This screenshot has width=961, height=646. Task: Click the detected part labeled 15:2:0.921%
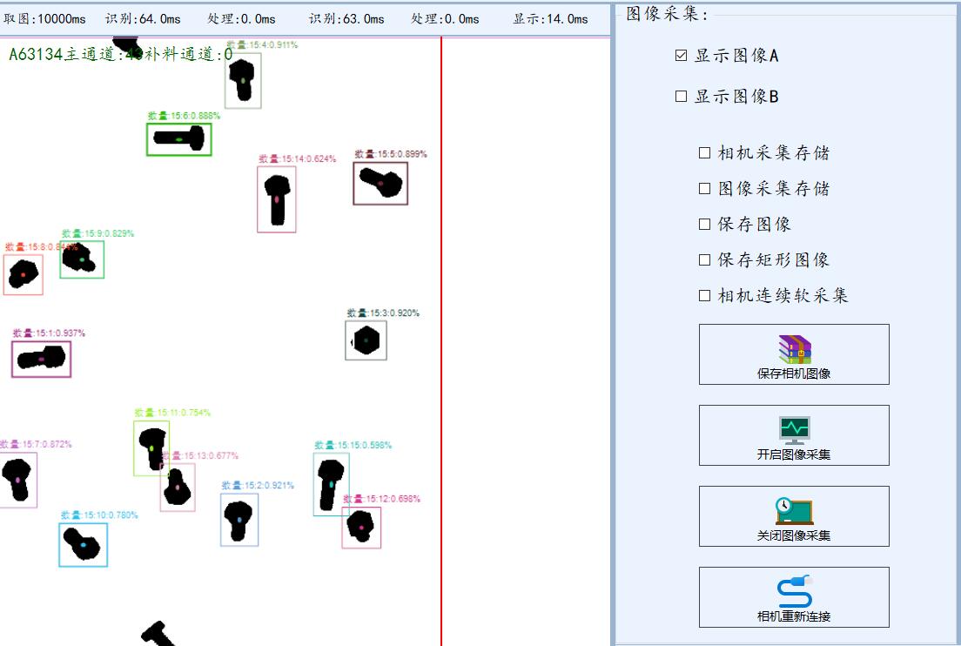point(239,520)
